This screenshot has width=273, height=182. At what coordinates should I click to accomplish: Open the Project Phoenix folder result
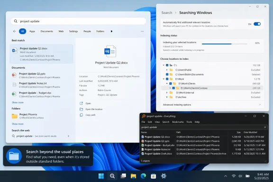[41, 116]
